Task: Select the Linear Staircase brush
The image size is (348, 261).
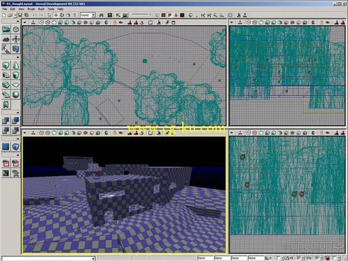Action: [x=6, y=85]
